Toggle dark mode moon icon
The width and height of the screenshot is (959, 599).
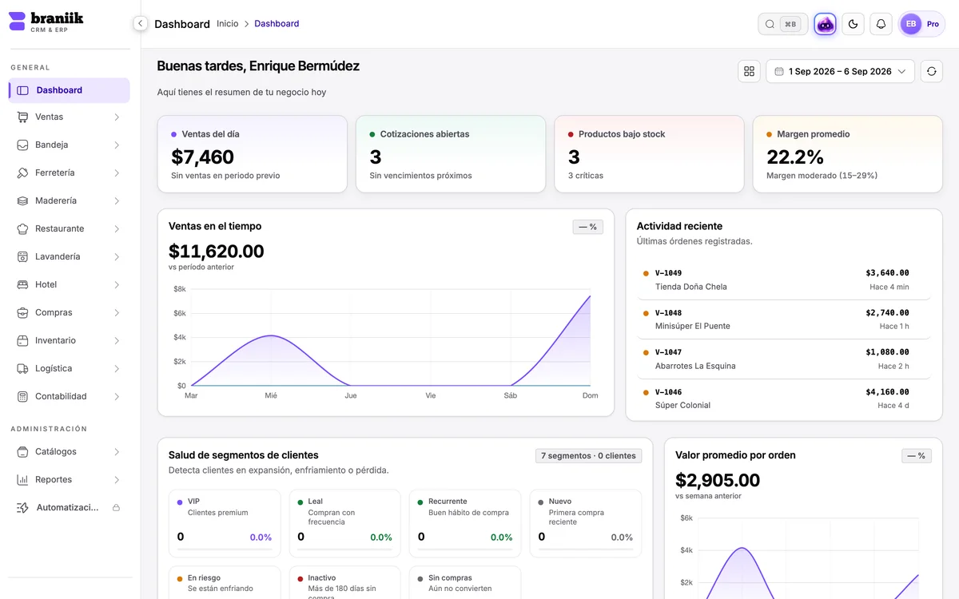(x=853, y=24)
